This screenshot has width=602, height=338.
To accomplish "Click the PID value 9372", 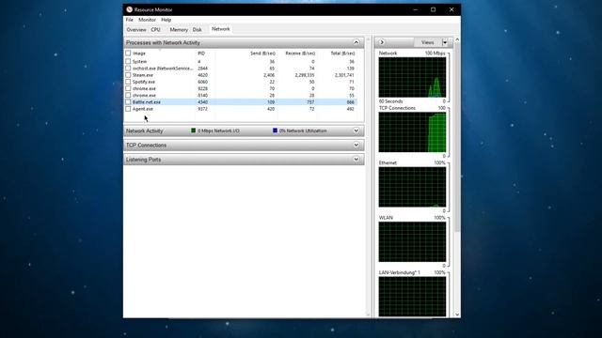I will (x=202, y=109).
